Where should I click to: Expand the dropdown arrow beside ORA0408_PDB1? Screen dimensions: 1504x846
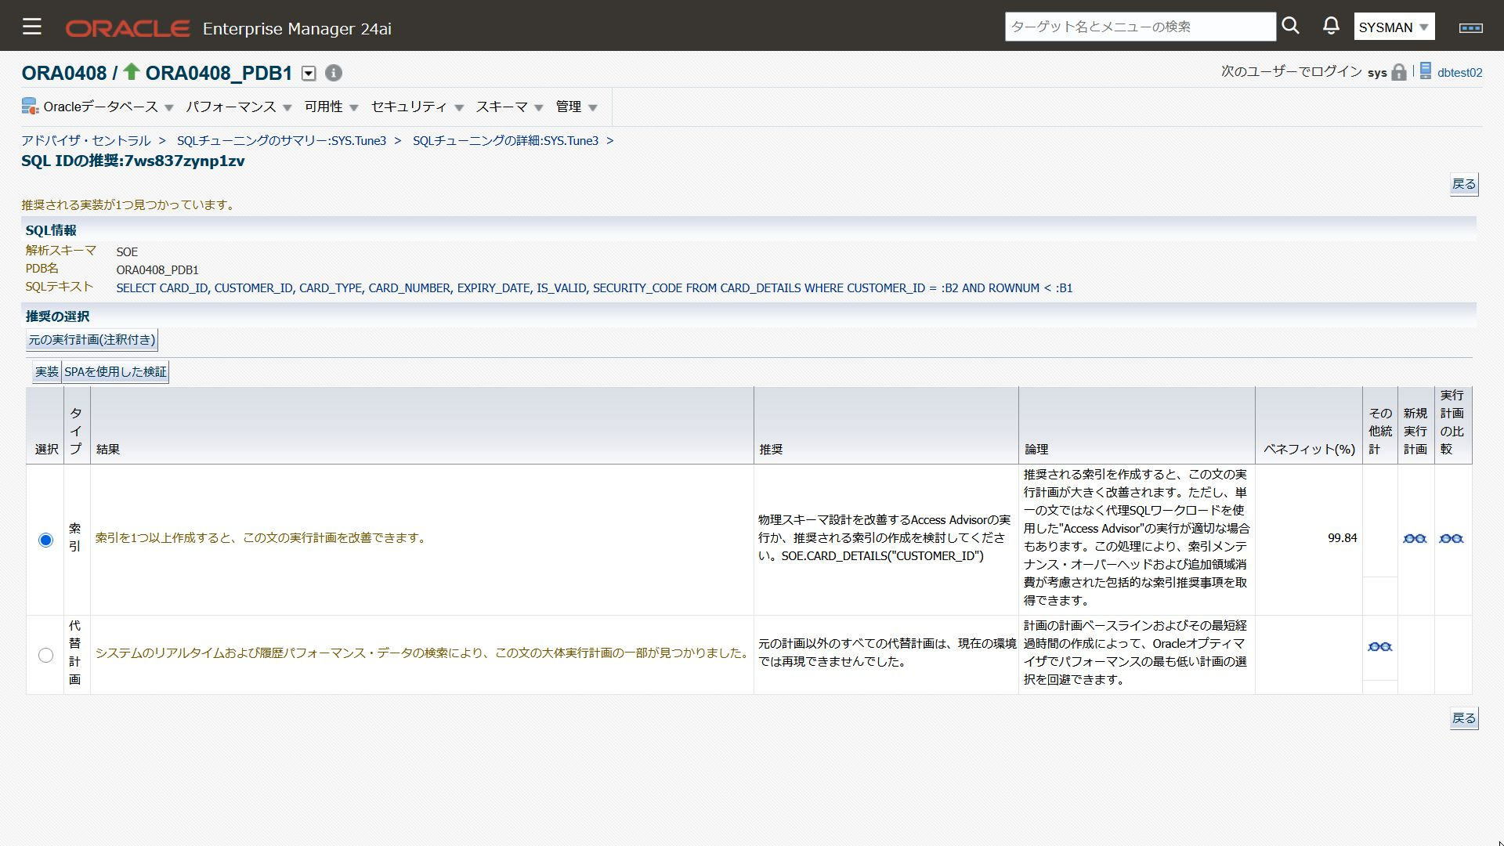tap(308, 73)
